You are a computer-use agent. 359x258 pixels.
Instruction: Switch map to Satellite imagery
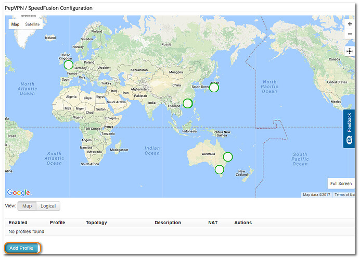click(x=32, y=24)
